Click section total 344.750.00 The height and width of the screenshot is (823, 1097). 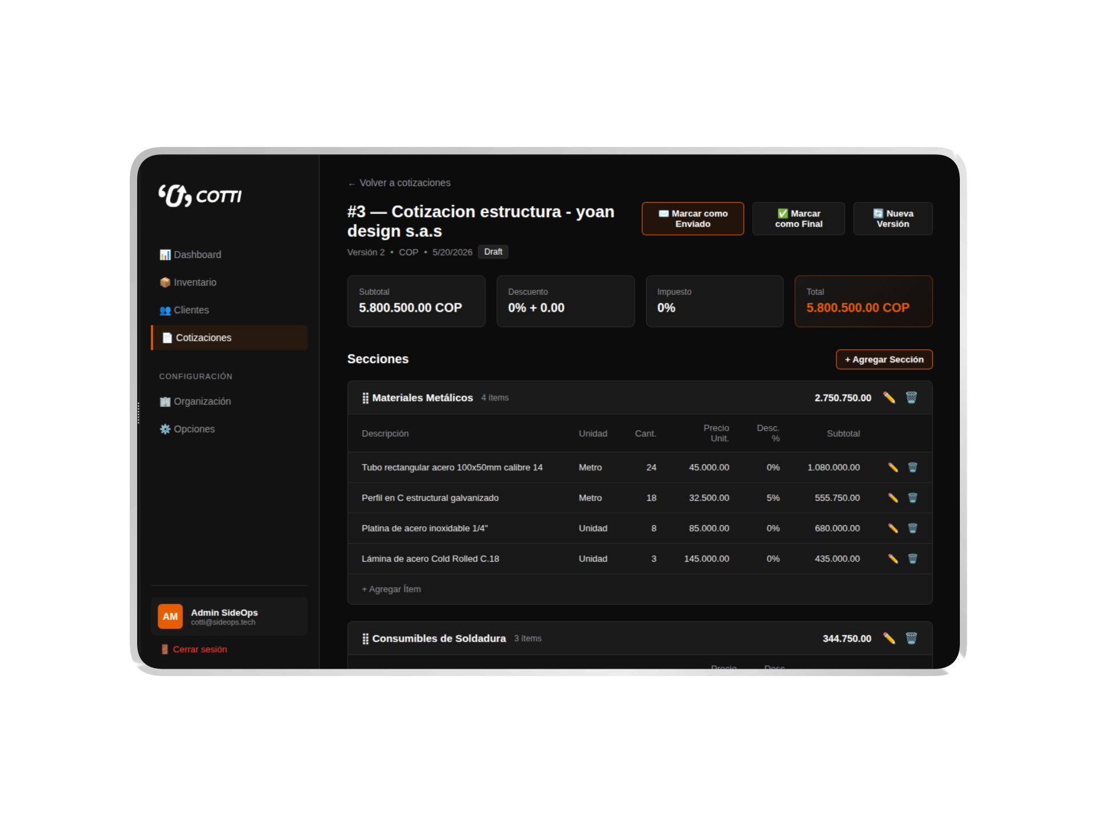point(847,638)
